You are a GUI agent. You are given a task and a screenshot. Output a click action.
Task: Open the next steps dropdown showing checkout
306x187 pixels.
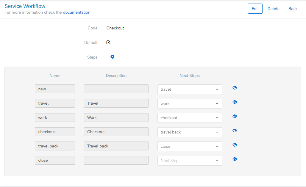190,118
